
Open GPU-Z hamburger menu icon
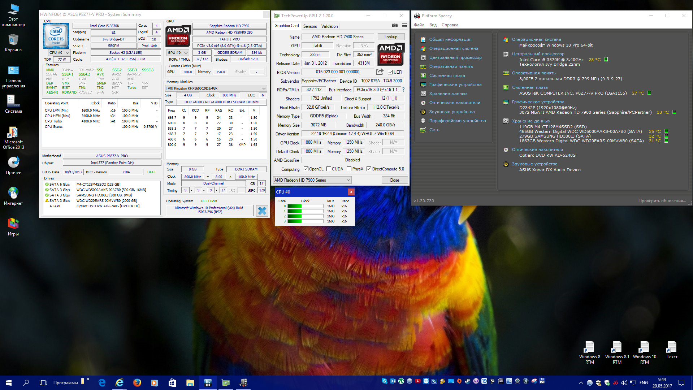point(404,25)
